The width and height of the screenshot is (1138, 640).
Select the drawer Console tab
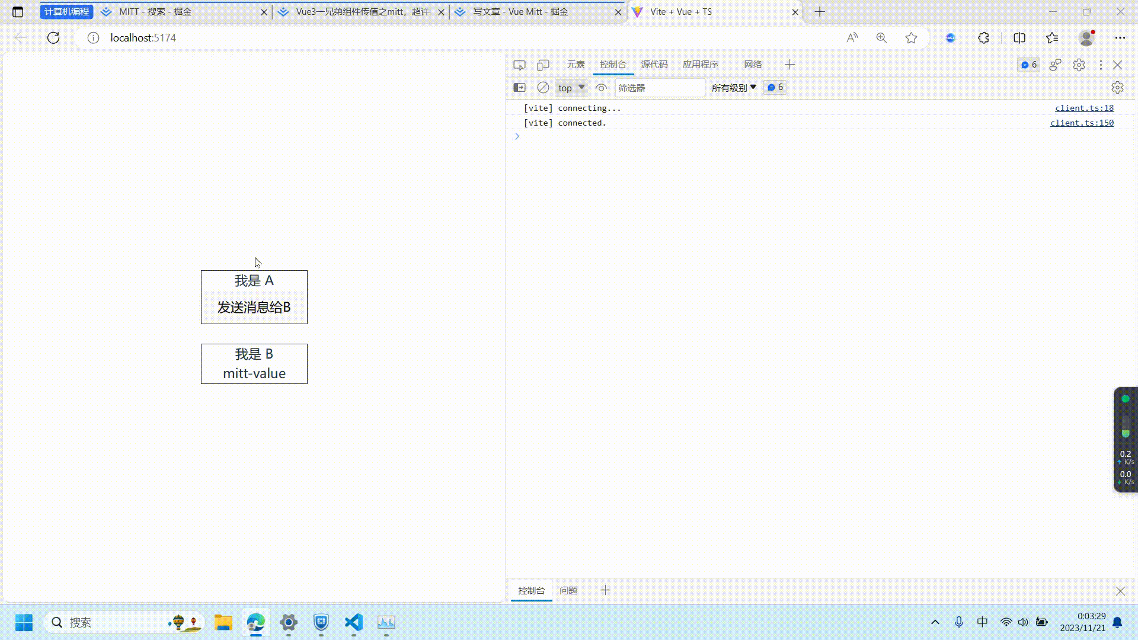coord(531,590)
